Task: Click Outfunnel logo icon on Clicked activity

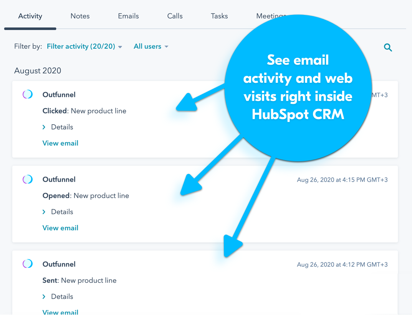Action: coord(28,94)
